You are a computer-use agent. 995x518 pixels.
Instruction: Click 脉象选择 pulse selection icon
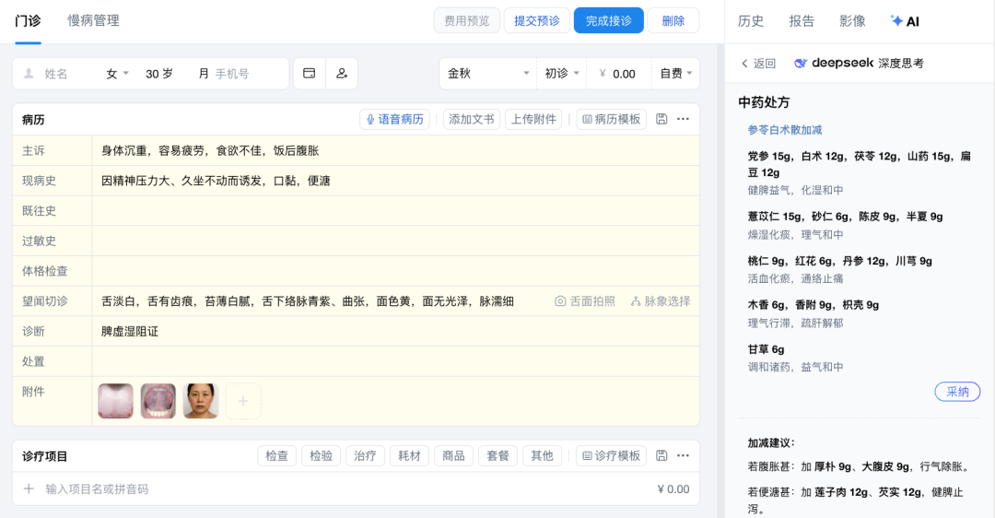click(636, 301)
